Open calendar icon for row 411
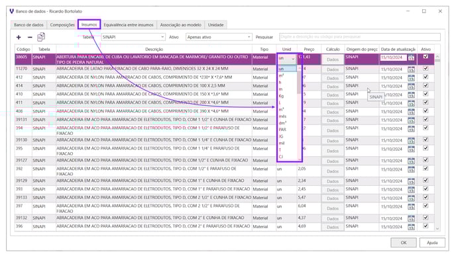456x256 pixels. (x=411, y=103)
